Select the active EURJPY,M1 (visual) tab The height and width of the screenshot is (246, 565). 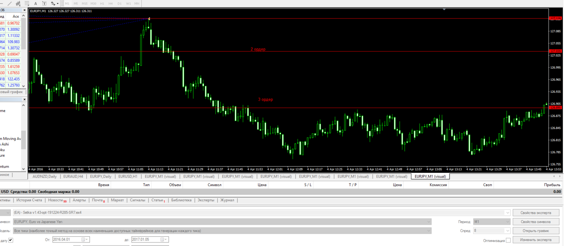[x=430, y=176]
